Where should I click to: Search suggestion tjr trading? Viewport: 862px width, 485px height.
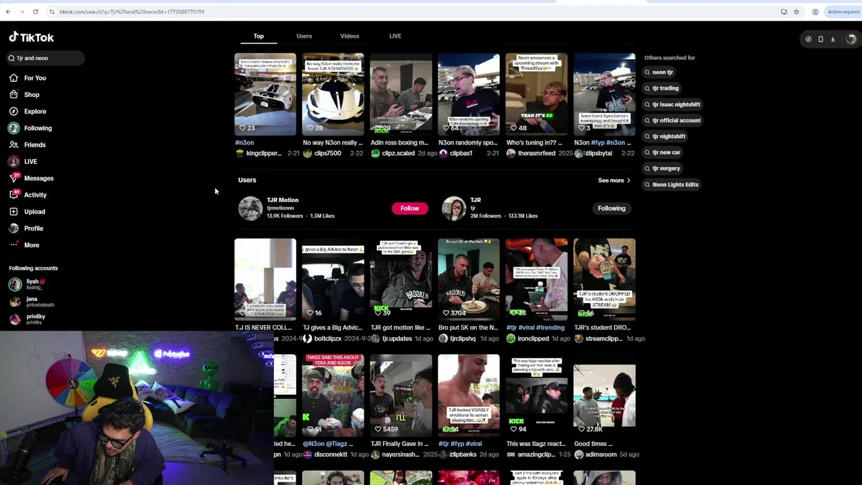[662, 88]
